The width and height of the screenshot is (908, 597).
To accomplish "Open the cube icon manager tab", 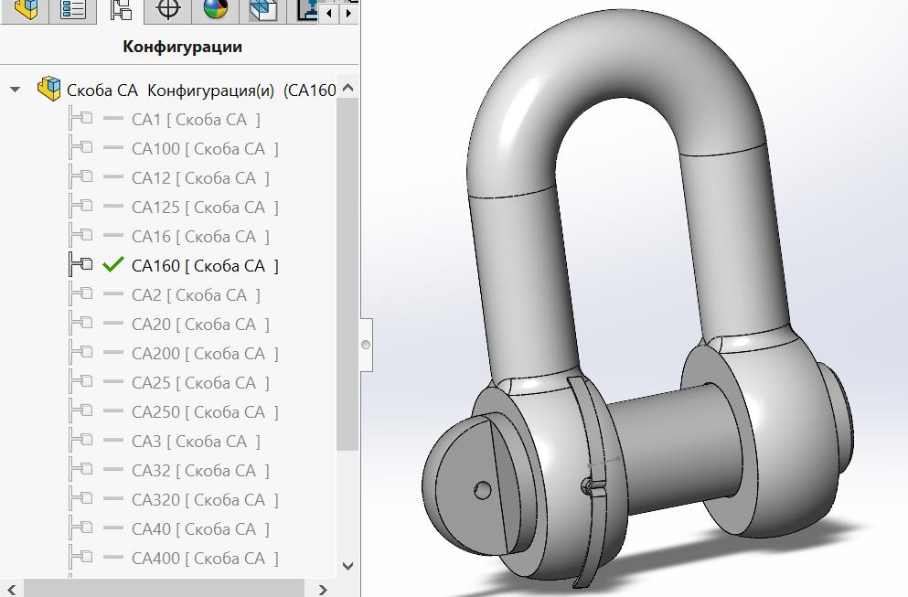I will click(263, 10).
